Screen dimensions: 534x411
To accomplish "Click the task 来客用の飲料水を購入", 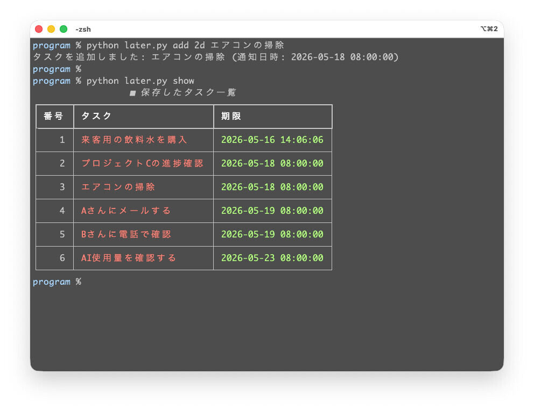I will pos(134,140).
